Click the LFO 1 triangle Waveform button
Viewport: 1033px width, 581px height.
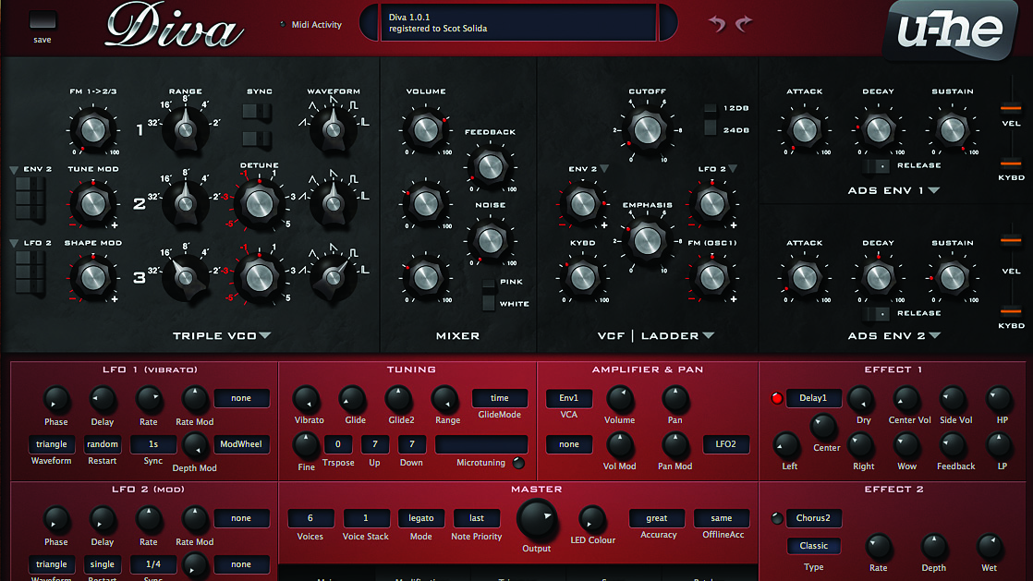click(x=52, y=444)
